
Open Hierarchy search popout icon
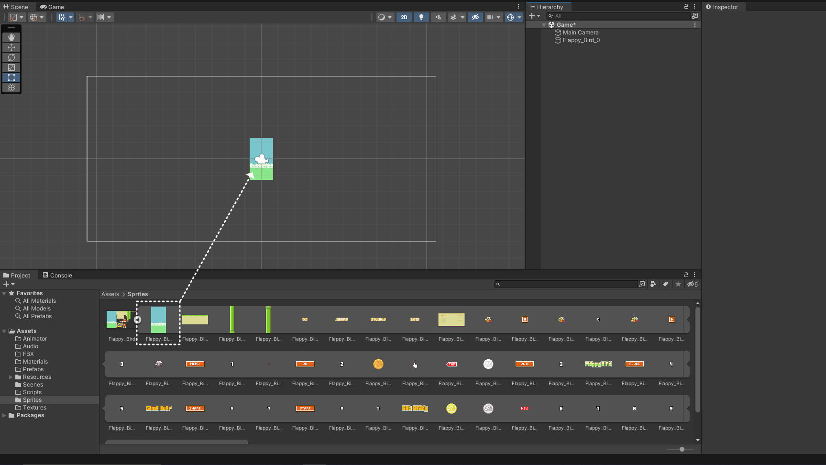pyautogui.click(x=695, y=16)
